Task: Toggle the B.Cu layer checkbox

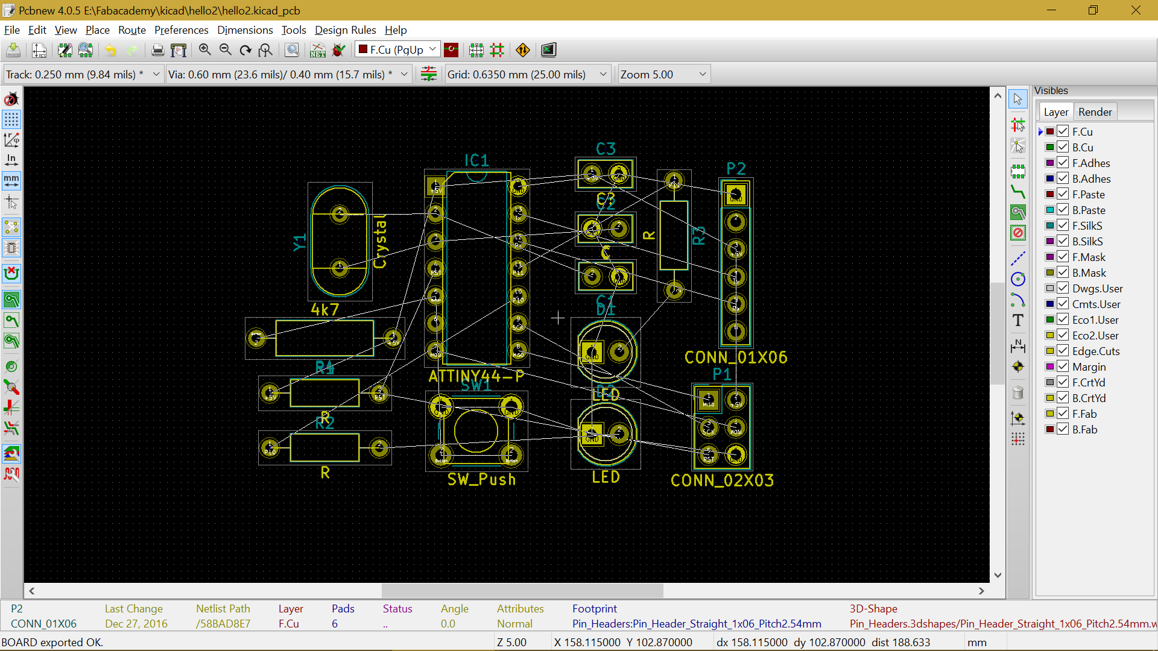Action: pyautogui.click(x=1063, y=147)
